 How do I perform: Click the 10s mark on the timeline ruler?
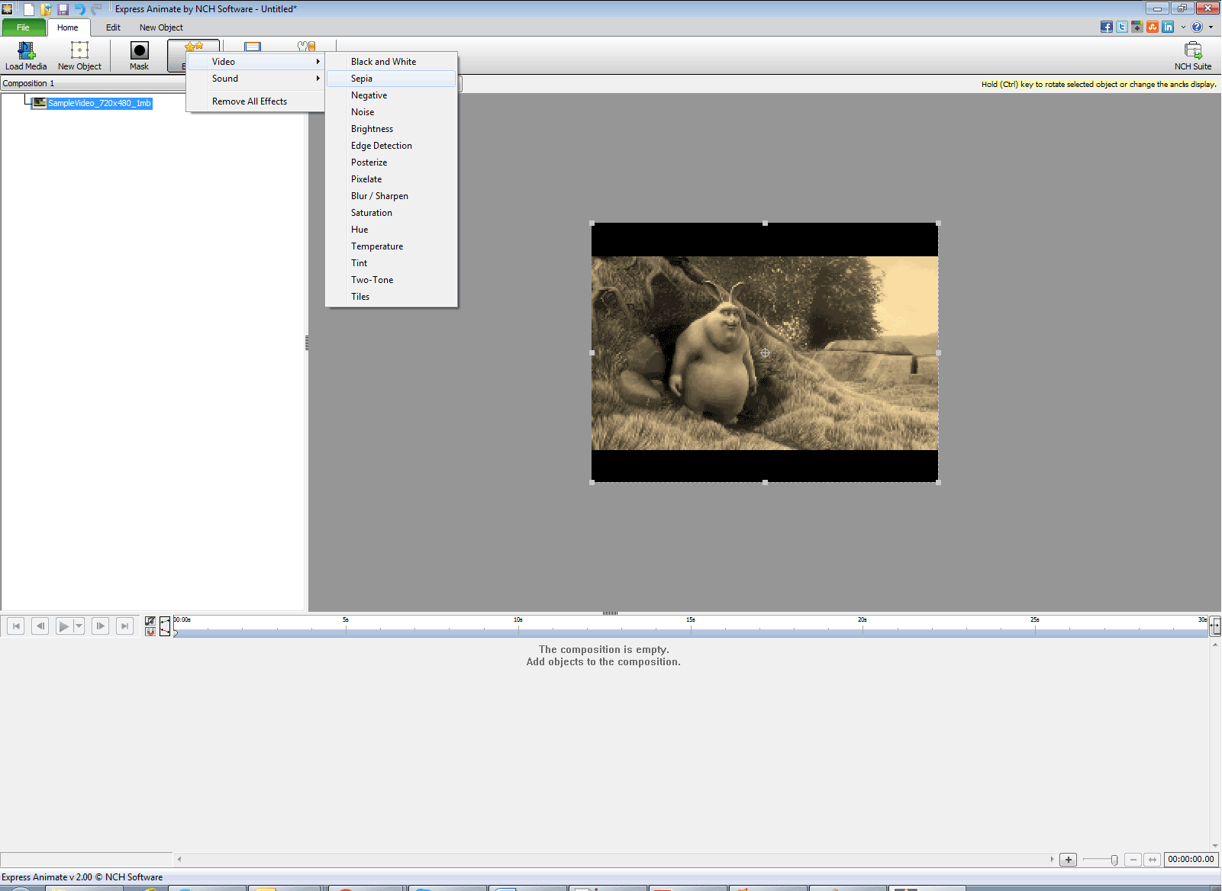pos(518,620)
